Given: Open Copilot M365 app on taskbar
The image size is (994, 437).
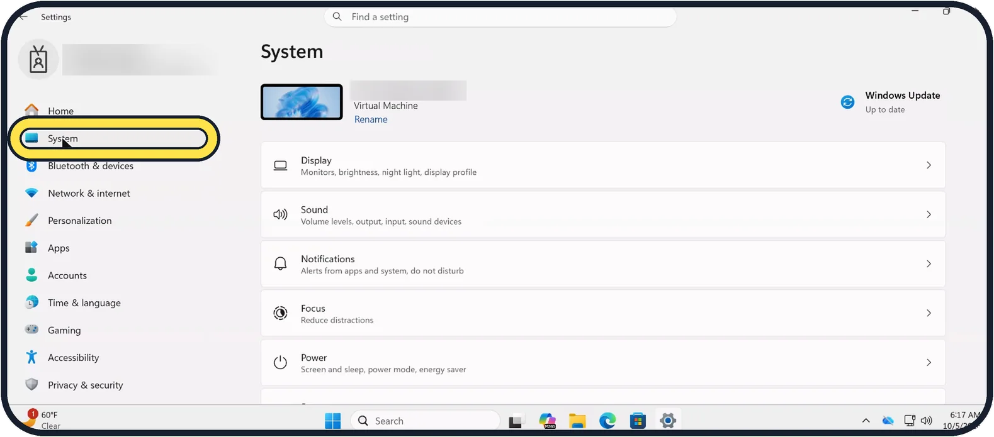Looking at the screenshot, I should [x=548, y=421].
